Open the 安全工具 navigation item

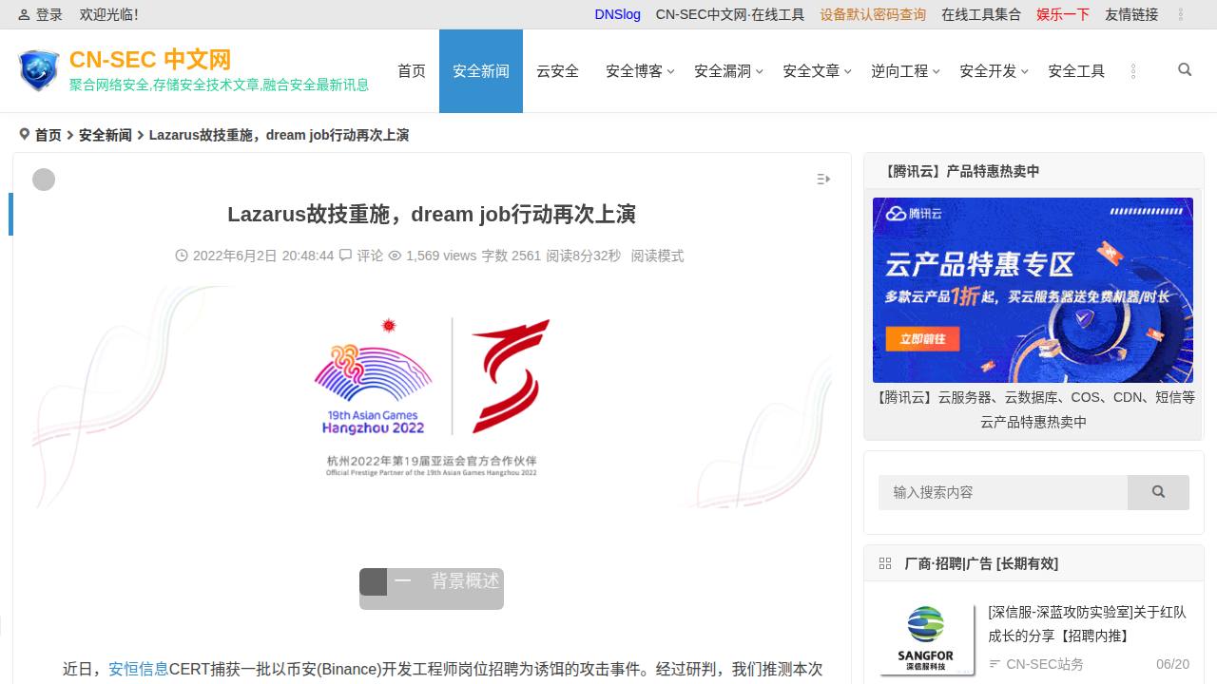(1076, 71)
